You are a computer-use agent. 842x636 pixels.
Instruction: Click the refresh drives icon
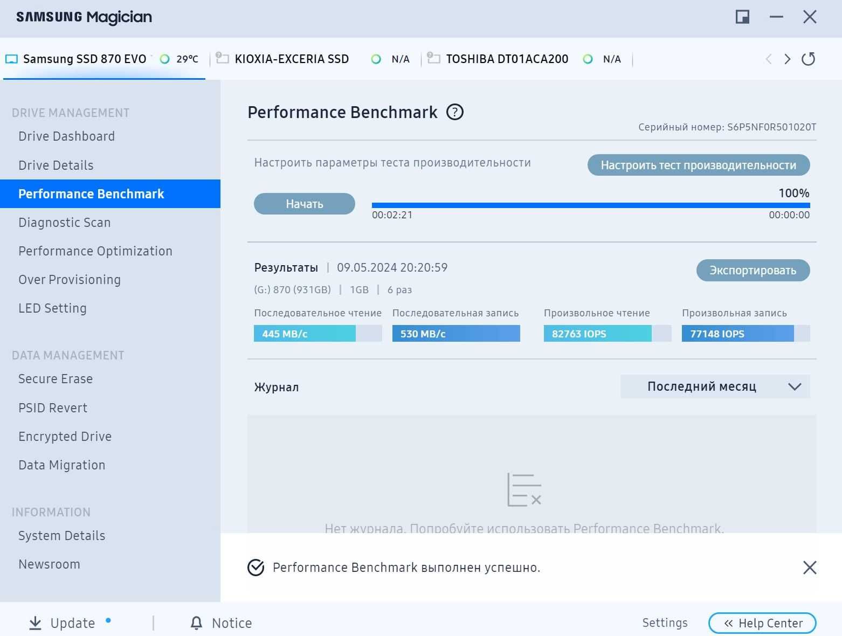pyautogui.click(x=808, y=59)
